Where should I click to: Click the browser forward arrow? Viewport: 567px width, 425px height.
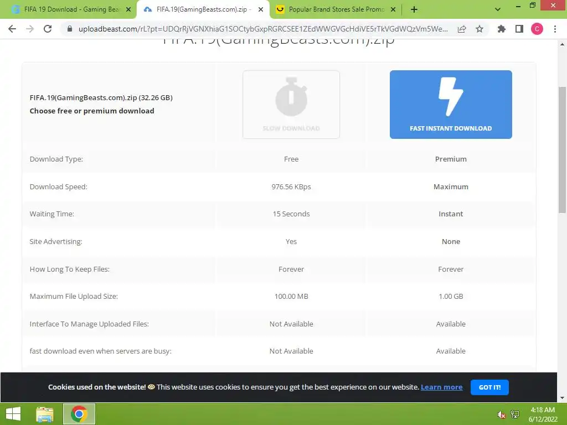30,29
